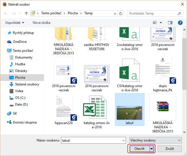Select OneDrive in the sidebar
The image size is (187, 156).
click(x=20, y=42)
